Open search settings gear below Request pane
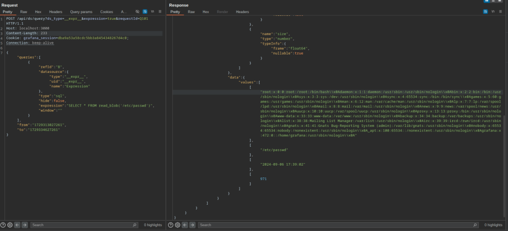 pos(10,225)
